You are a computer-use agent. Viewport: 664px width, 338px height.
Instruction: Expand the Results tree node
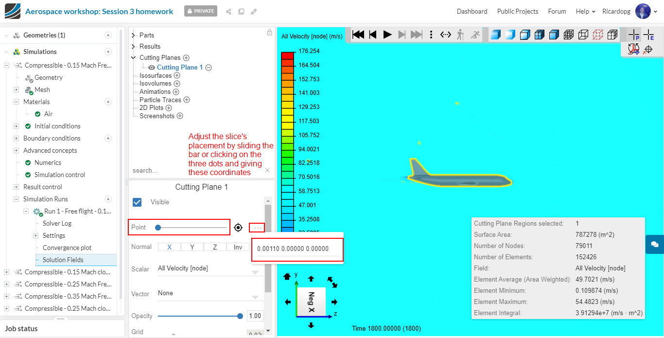(x=134, y=46)
